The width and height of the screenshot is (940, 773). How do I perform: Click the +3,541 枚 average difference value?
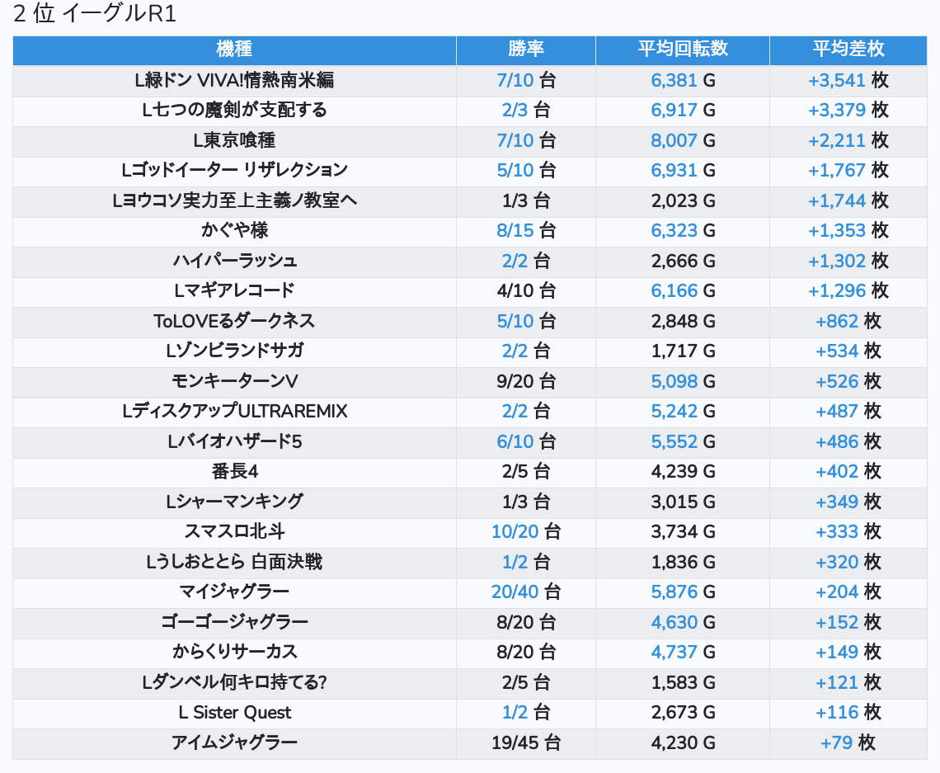coord(848,80)
